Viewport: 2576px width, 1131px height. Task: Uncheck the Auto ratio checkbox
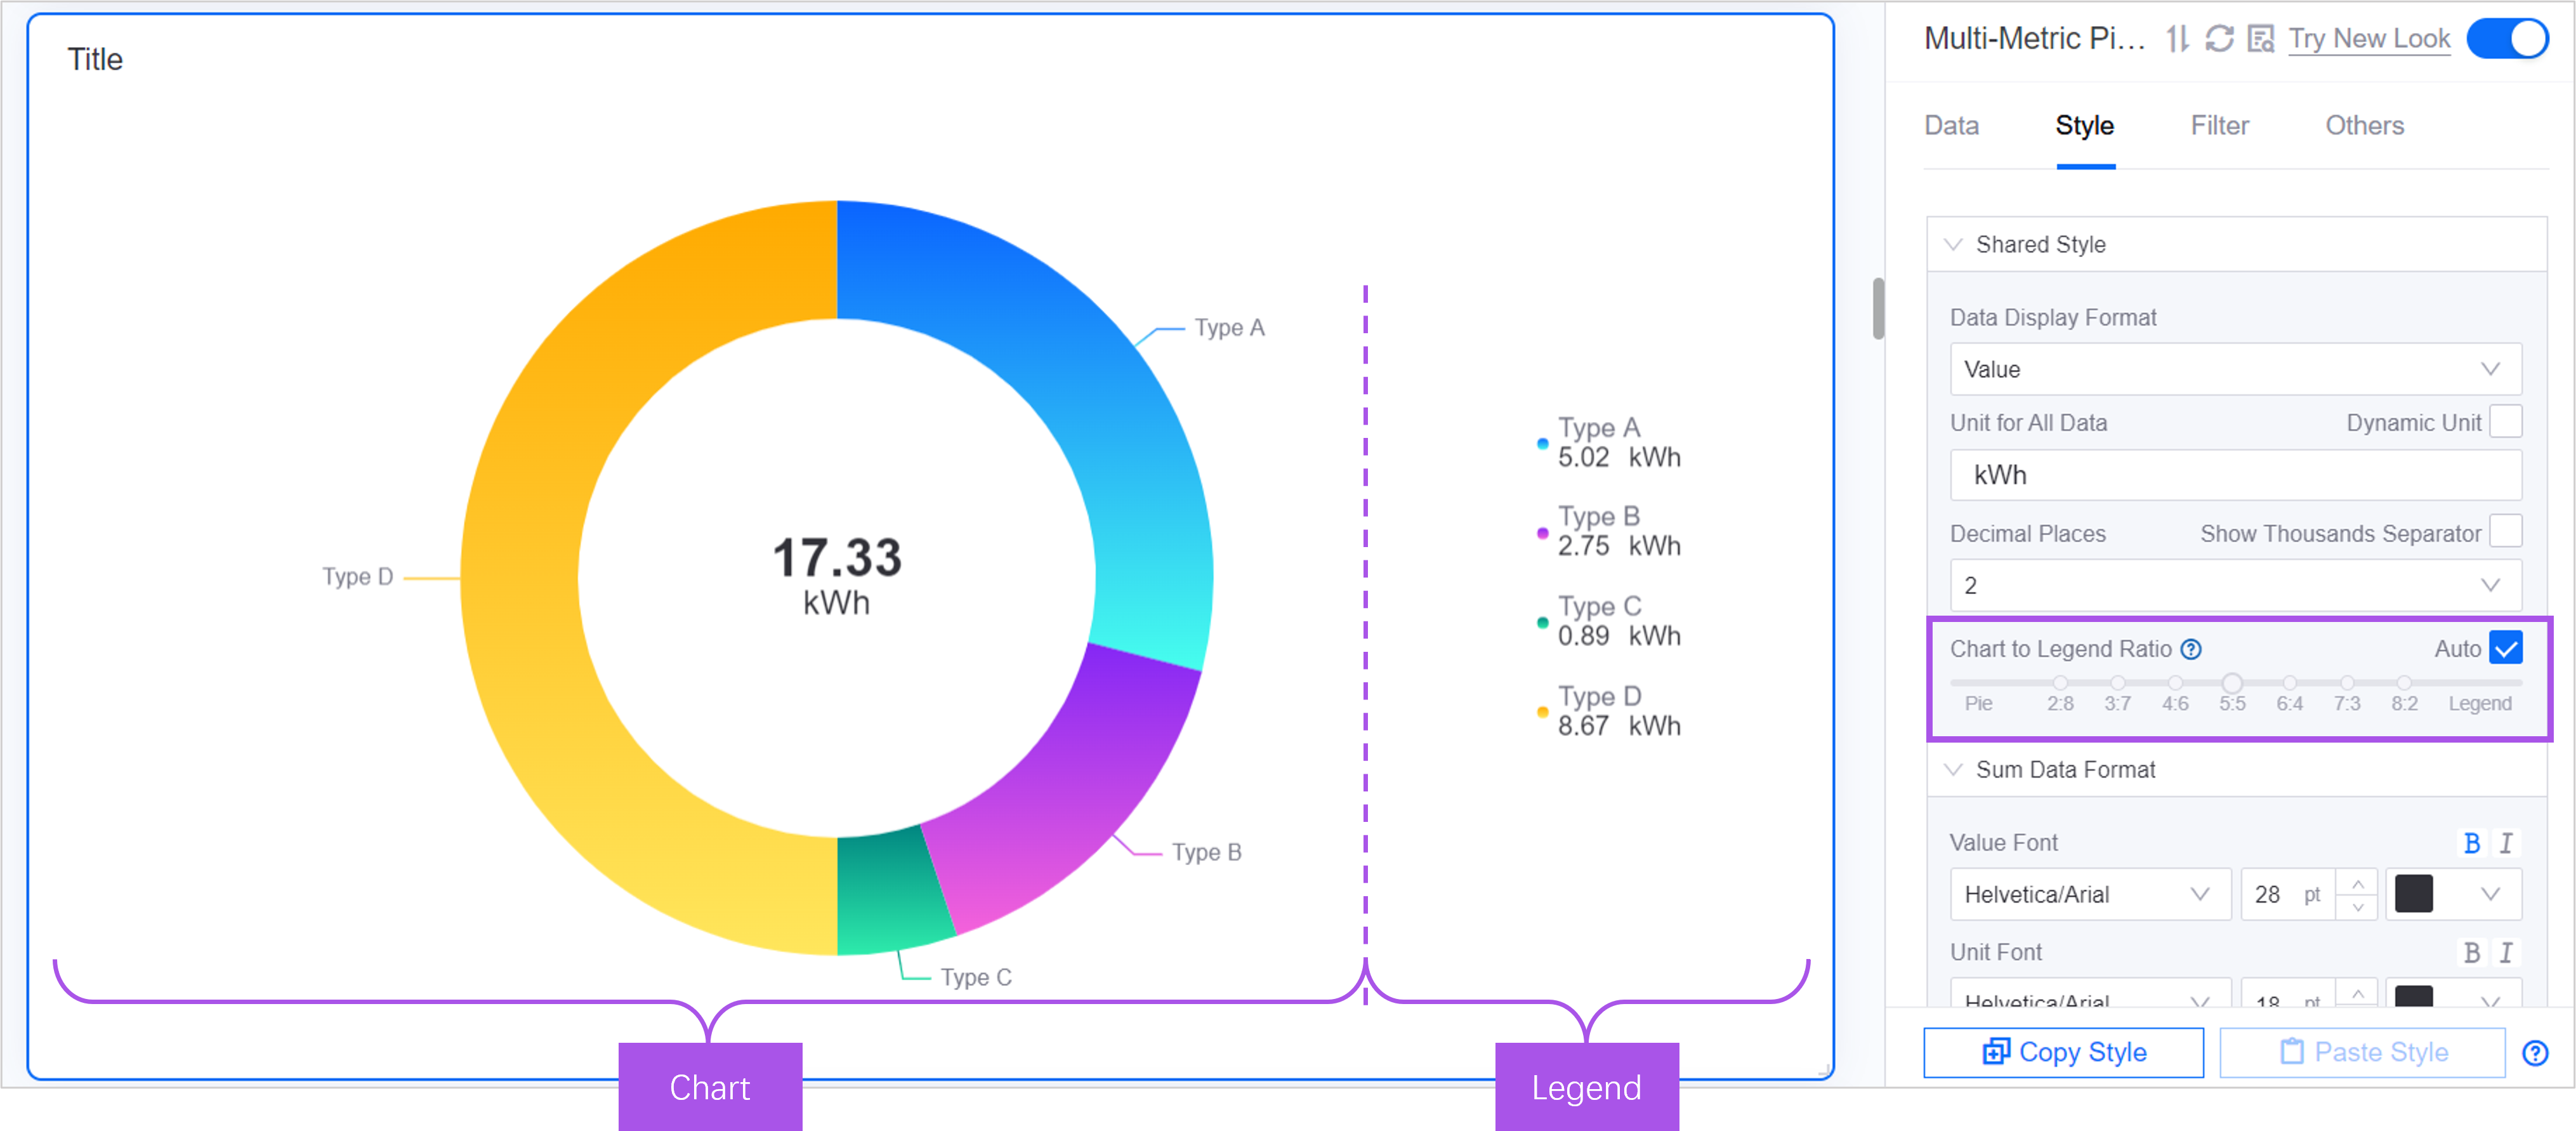click(x=2505, y=649)
